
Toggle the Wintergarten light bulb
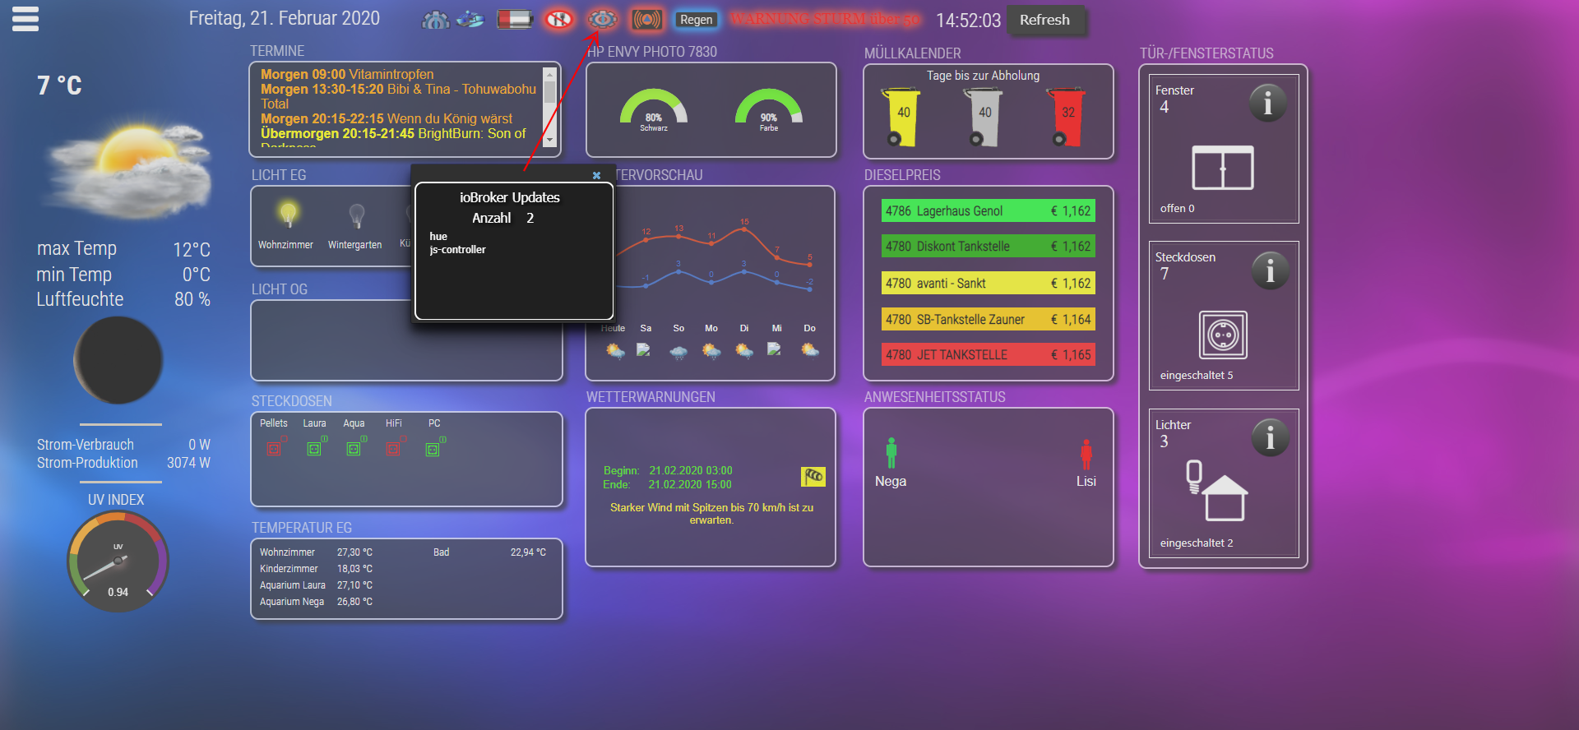(x=356, y=216)
